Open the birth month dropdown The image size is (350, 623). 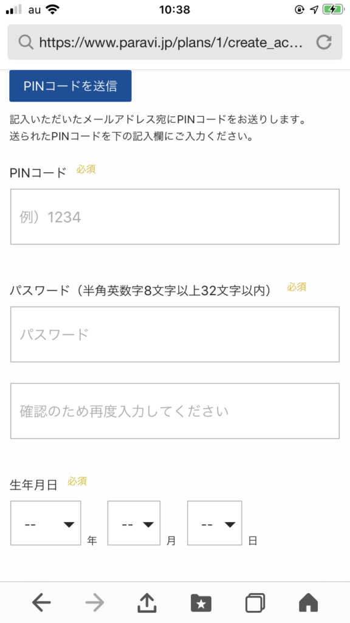(x=134, y=523)
